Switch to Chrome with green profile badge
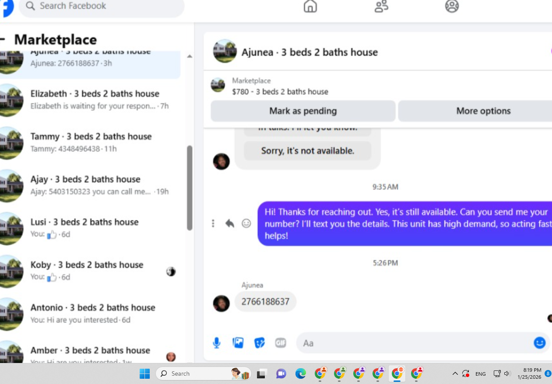The height and width of the screenshot is (384, 552). [339, 373]
